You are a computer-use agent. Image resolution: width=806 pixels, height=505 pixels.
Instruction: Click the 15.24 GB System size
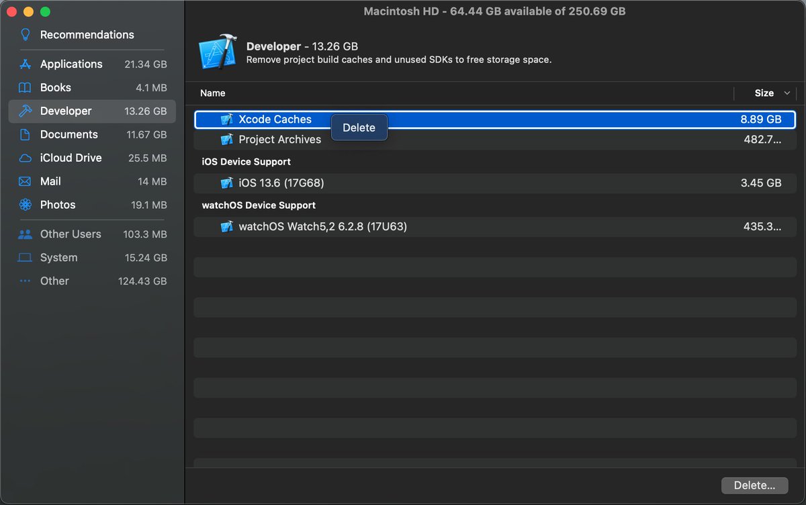point(146,258)
